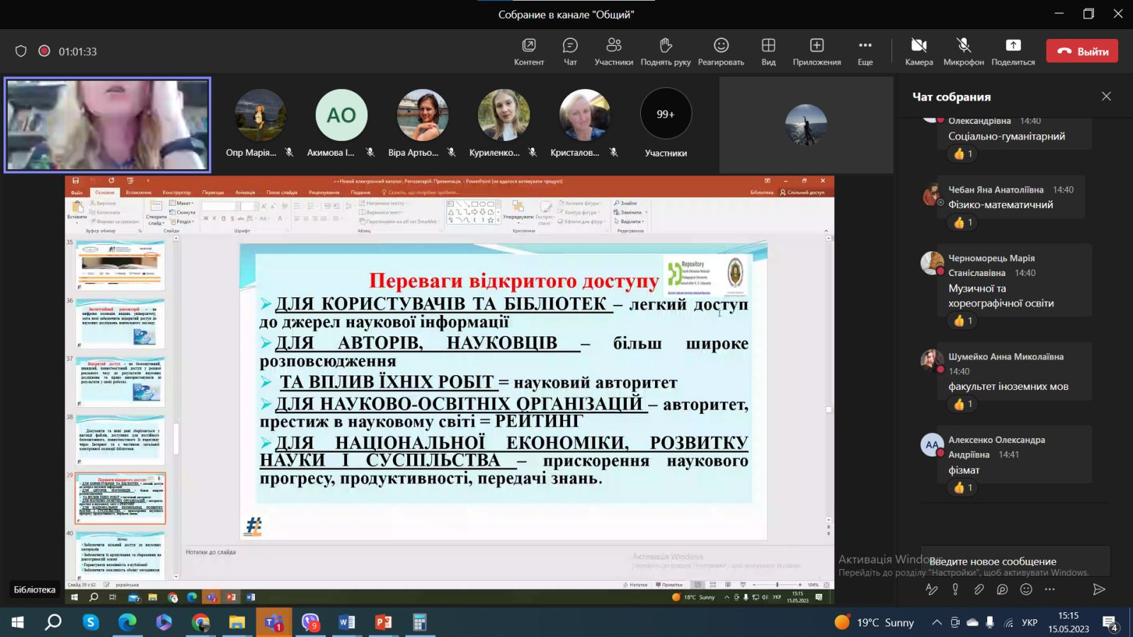Viewport: 1133px width, 637px height.
Task: Open the Контент content icon
Action: tap(528, 46)
